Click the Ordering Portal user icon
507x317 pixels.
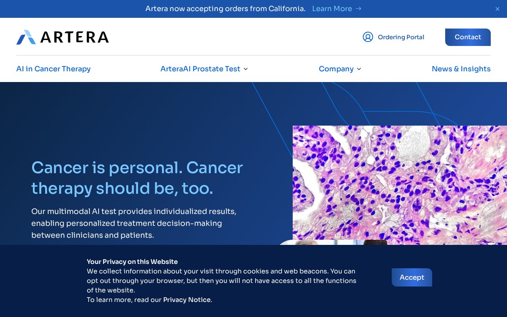[x=368, y=37]
